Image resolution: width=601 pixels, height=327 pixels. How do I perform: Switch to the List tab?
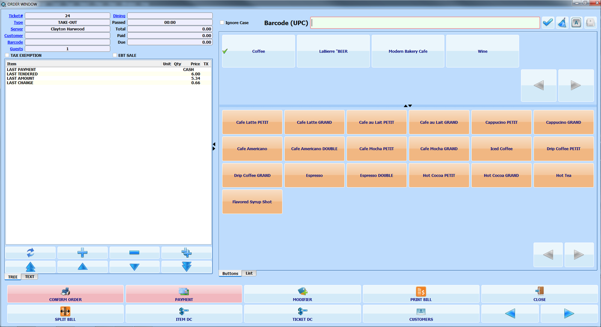tap(249, 273)
